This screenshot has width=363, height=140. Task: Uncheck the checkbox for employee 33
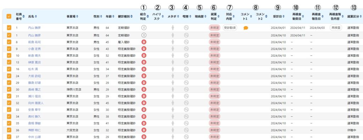pos(9,110)
